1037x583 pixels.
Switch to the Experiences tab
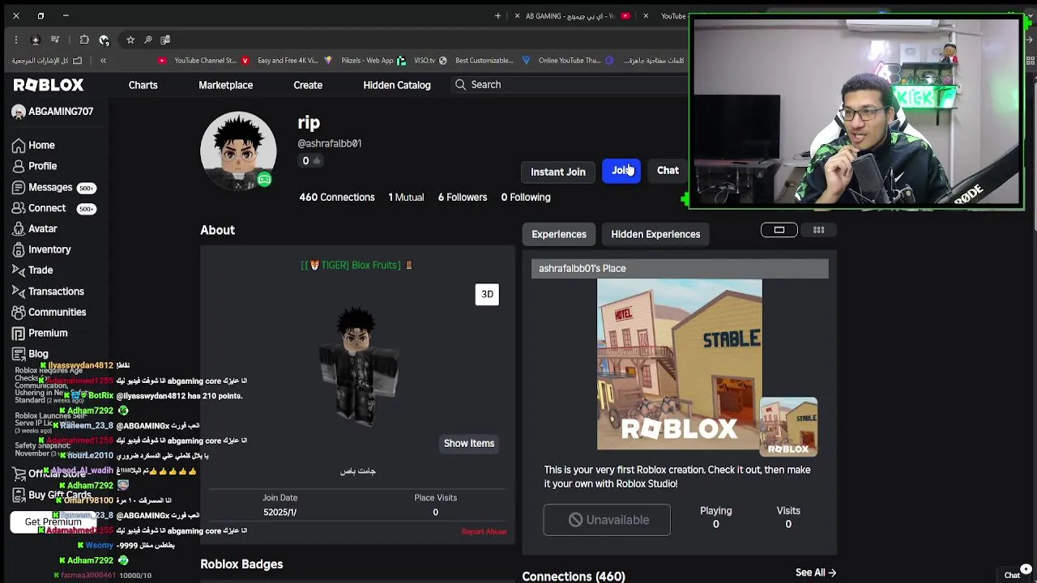click(x=559, y=234)
